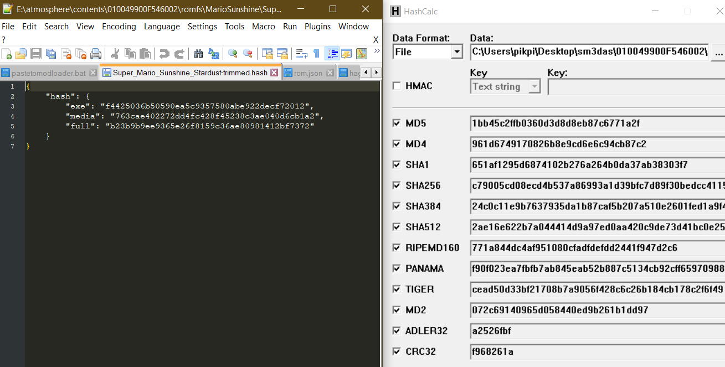Toggle word wrap in the editor
Viewport: 725px width, 367px height.
[301, 54]
